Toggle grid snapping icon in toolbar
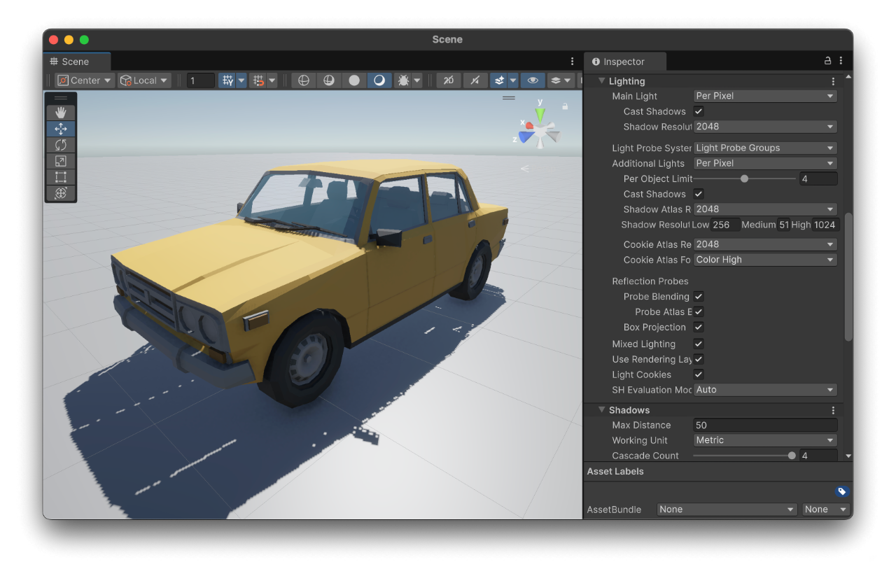Image resolution: width=896 pixels, height=576 pixels. 227,80
